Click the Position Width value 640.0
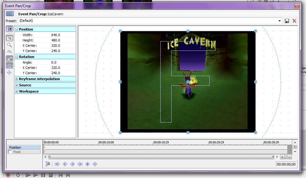The image size is (306, 178). coord(56,35)
